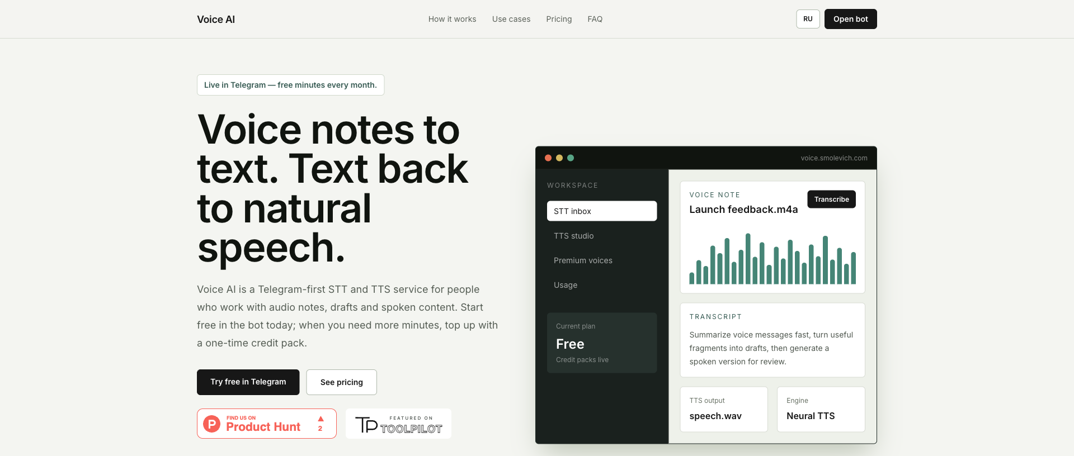Click the green audio waveform
This screenshot has height=456, width=1074.
[772, 259]
